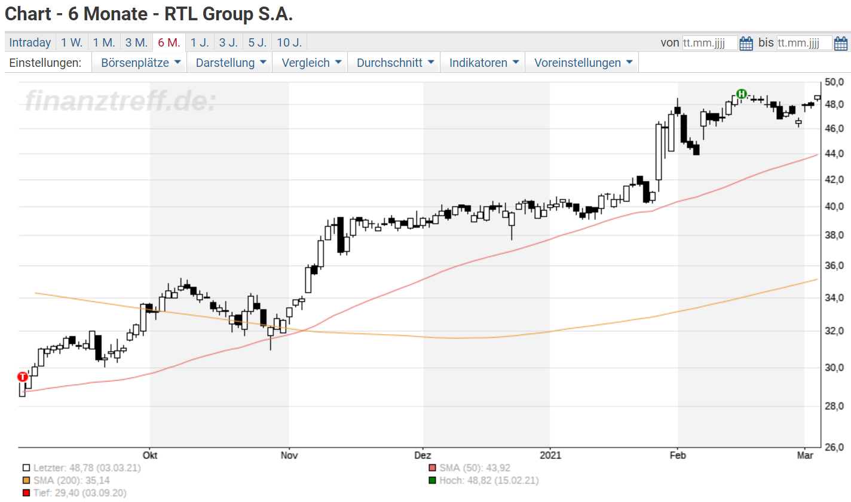
Task: Click the 'Nov' x-axis label
Action: coord(289,455)
